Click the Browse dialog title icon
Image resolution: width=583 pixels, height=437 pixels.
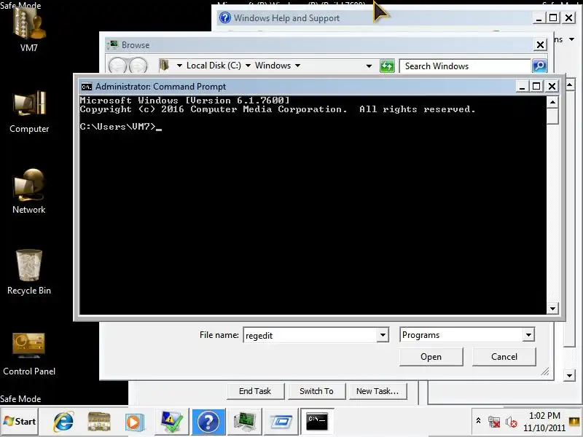(113, 45)
